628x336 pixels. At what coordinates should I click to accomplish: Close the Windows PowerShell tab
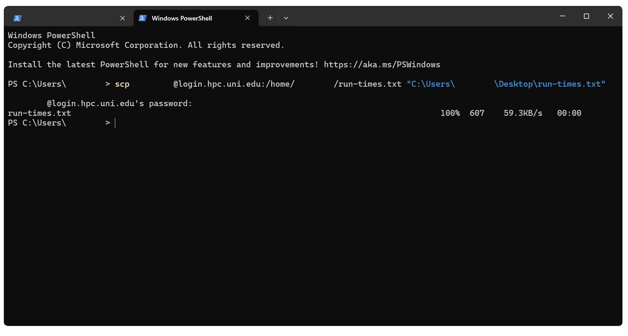coord(248,18)
